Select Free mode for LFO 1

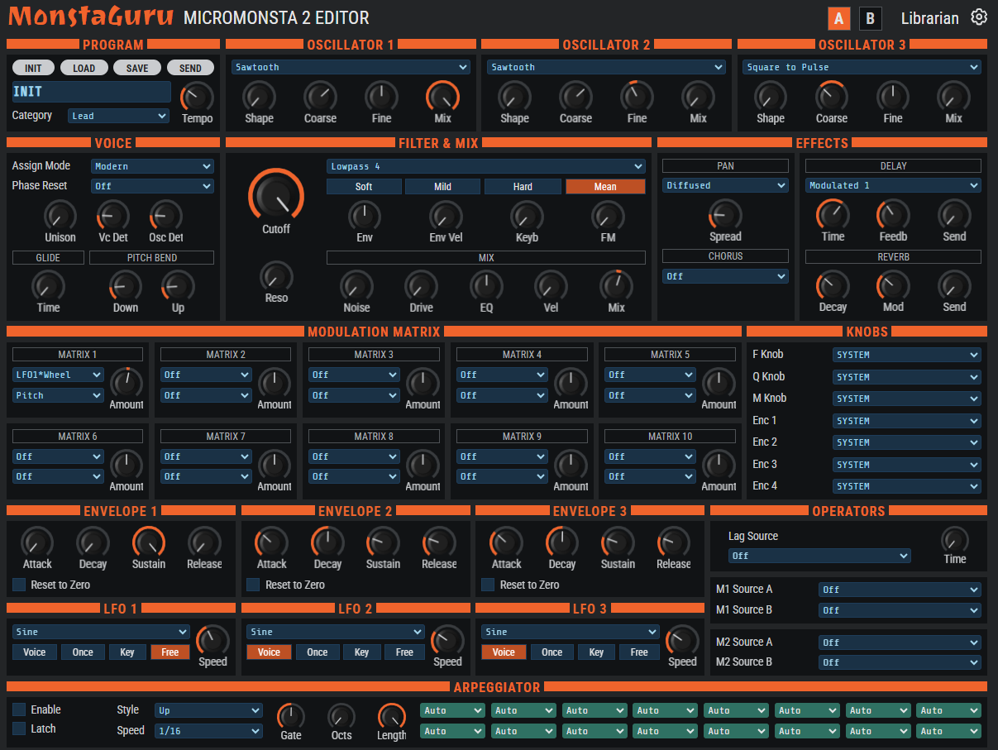(x=170, y=652)
